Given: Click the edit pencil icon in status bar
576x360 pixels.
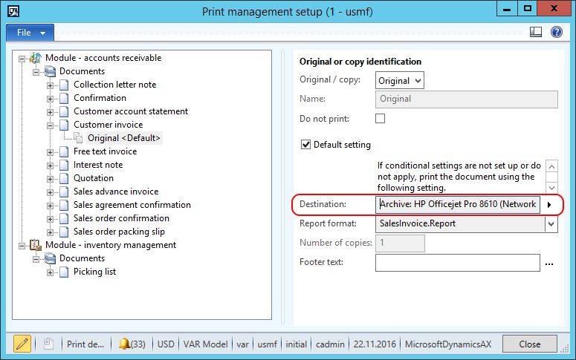Looking at the screenshot, I should click(22, 344).
